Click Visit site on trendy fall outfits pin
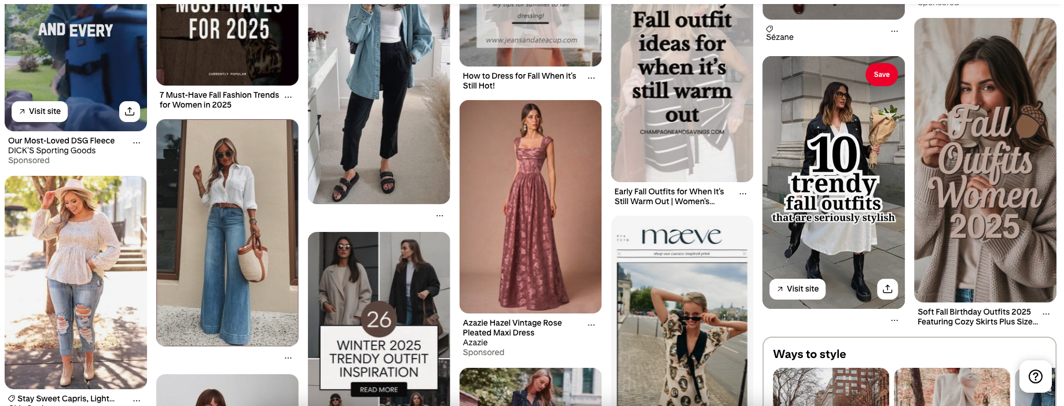 (x=797, y=289)
